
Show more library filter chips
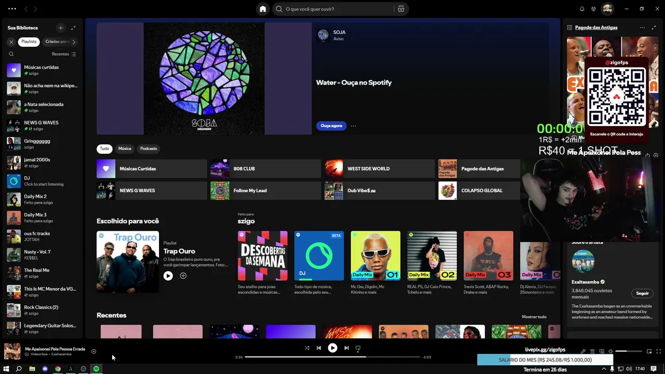[x=74, y=42]
